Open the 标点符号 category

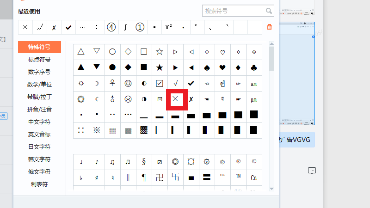39,59
